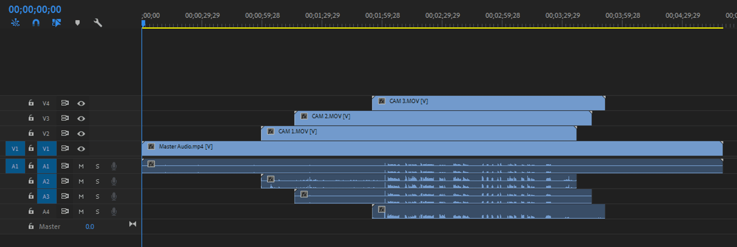Toggle the nest sequence insert icon
The height and width of the screenshot is (247, 737).
coord(15,23)
